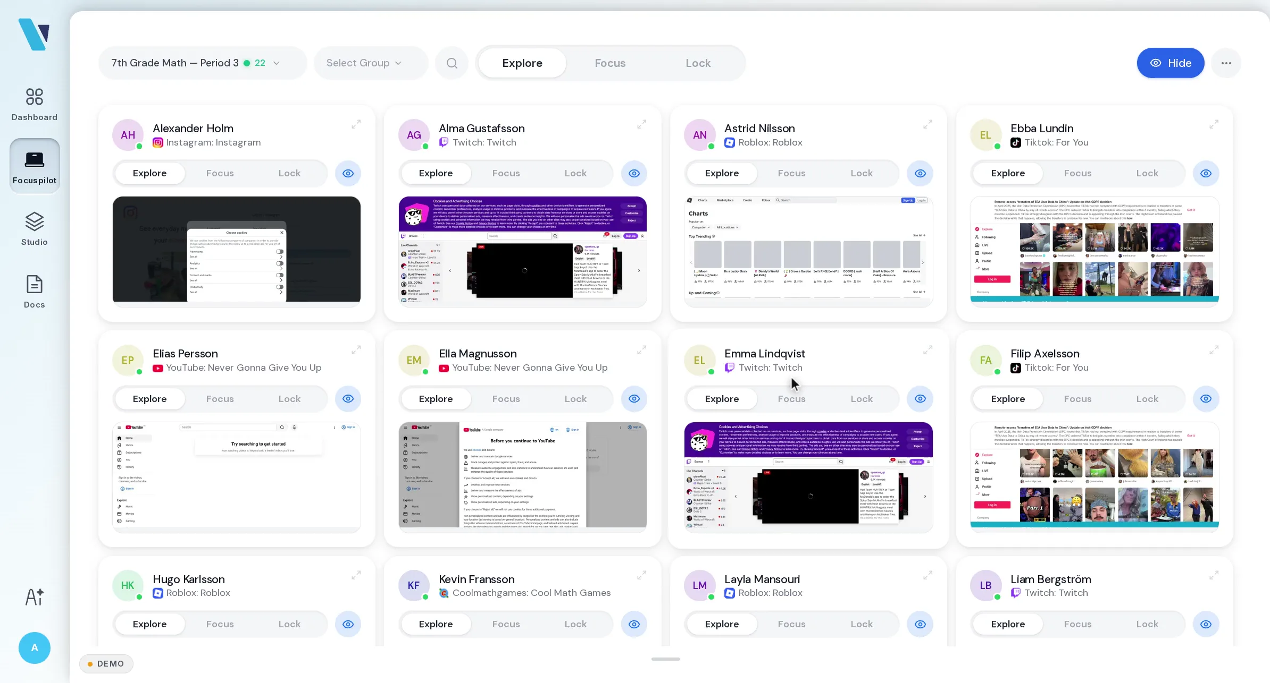Set Ella Magnusson to Focus
This screenshot has height=683, width=1270.
[506, 399]
